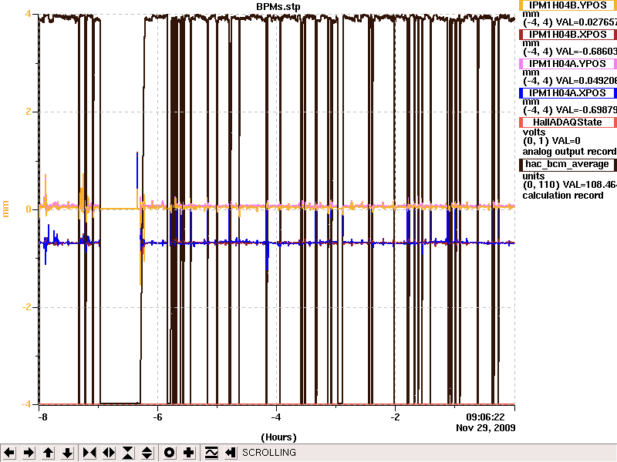Click the -4 x-axis tick label
The width and height of the screenshot is (617, 462).
click(276, 417)
